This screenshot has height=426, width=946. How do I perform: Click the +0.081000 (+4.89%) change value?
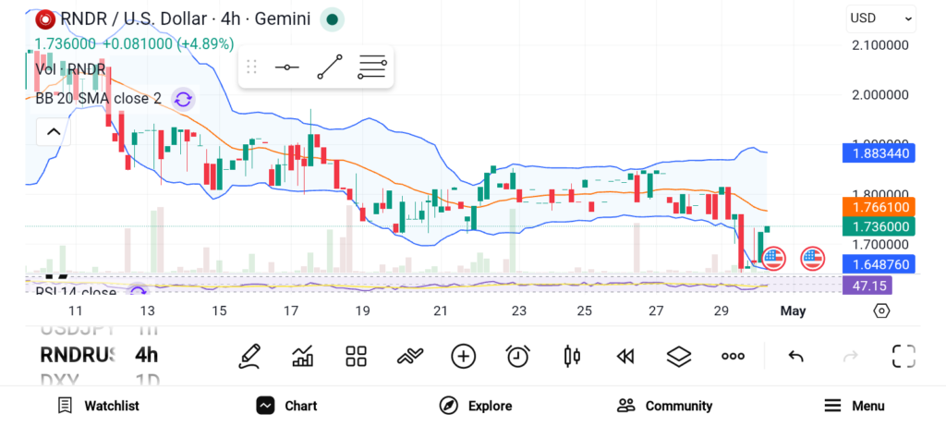click(x=168, y=44)
